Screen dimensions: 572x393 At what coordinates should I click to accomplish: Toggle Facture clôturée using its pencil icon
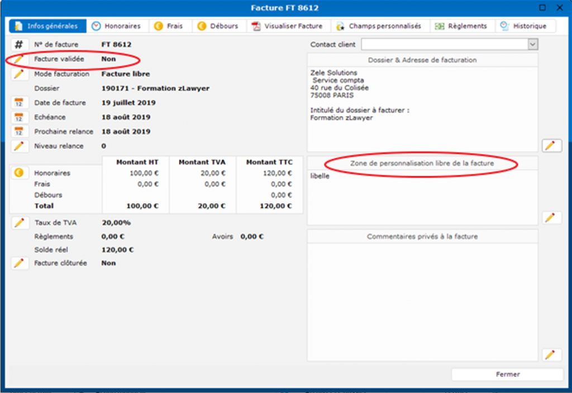pos(20,263)
